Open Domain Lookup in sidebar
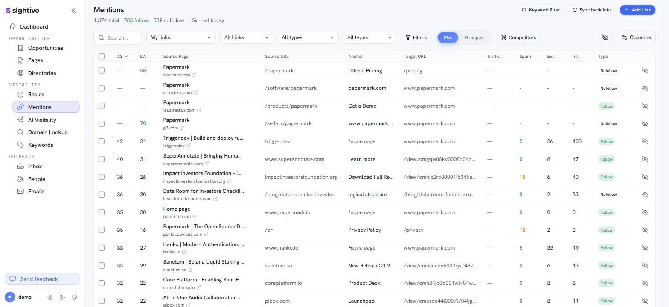The width and height of the screenshot is (669, 307). pyautogui.click(x=47, y=132)
